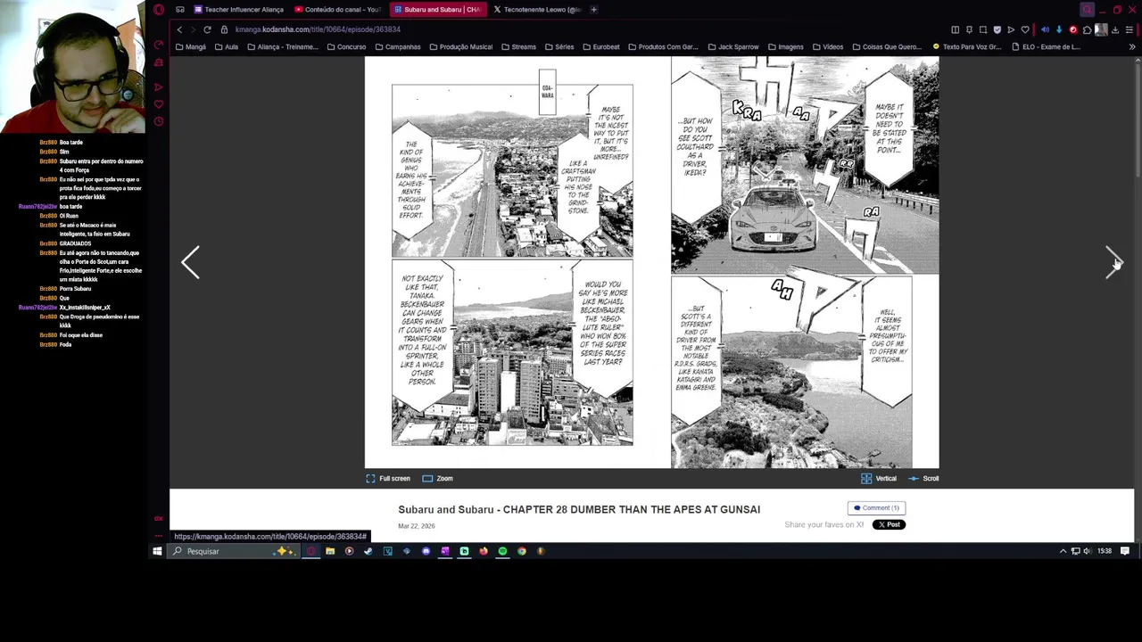This screenshot has height=642, width=1142.
Task: Open the Aliança - Treinamento bookmarks folder
Action: coord(282,46)
